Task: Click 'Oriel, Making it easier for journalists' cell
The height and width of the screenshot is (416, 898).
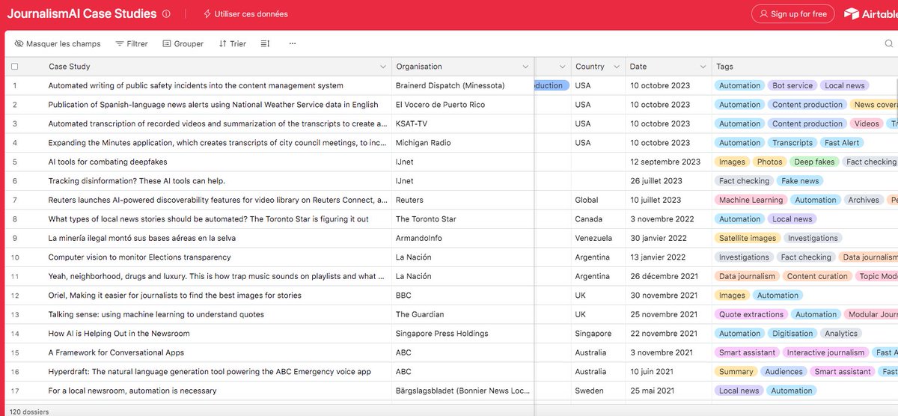Action: pyautogui.click(x=217, y=296)
